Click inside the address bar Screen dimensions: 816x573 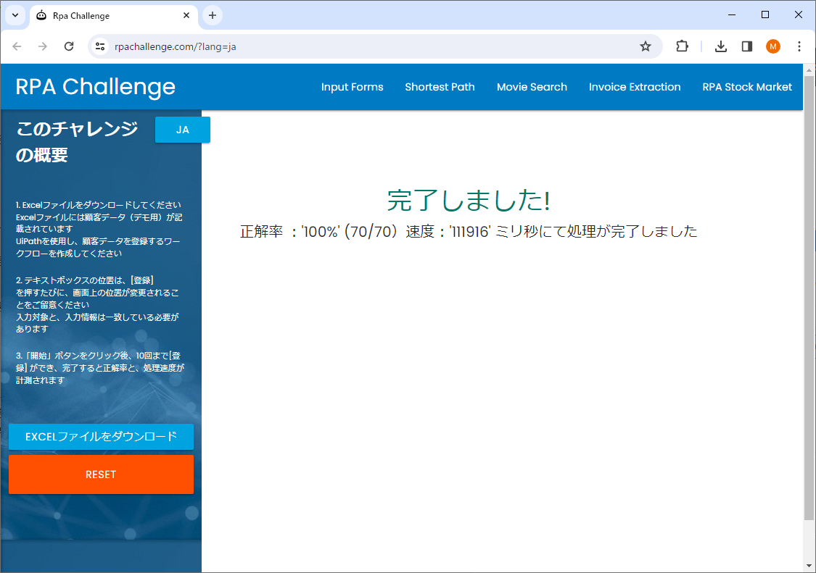click(x=290, y=46)
